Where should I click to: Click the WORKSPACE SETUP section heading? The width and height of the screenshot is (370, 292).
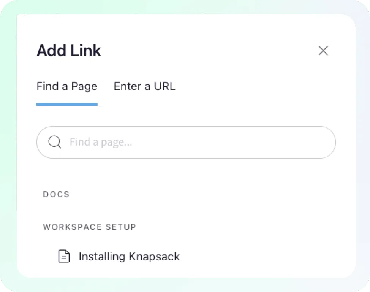[90, 227]
